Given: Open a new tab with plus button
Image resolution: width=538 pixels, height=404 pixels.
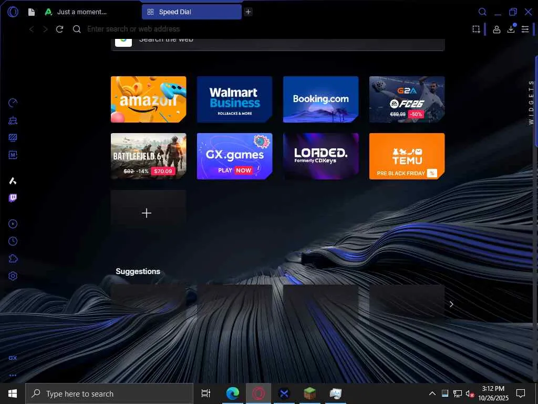Looking at the screenshot, I should click(x=248, y=12).
